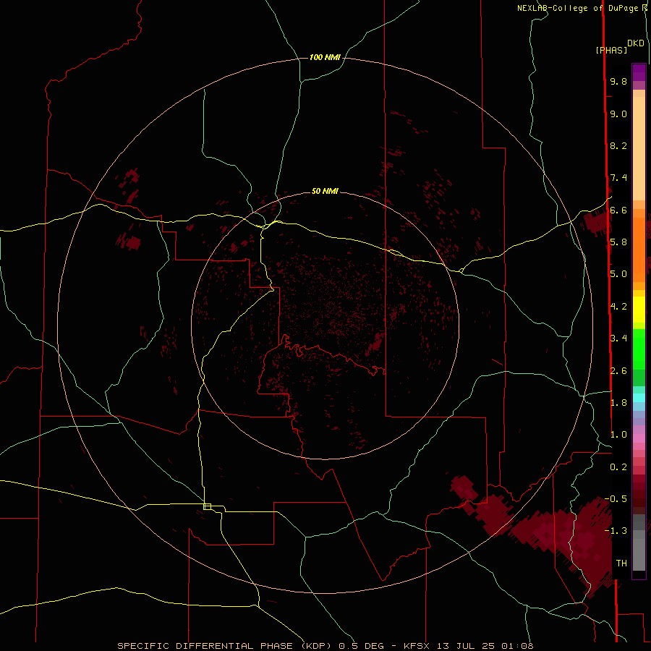This screenshot has width=651, height=651.
Task: Click the "[PHAS]" label above the color scale
Action: (x=611, y=50)
